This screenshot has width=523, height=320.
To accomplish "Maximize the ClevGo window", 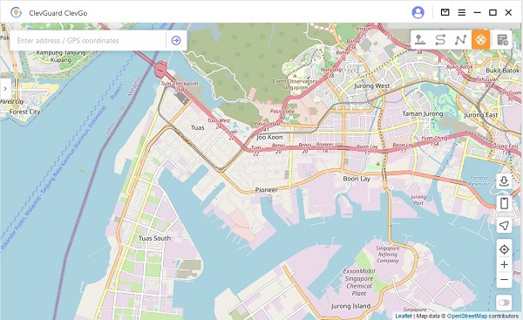I will point(492,13).
